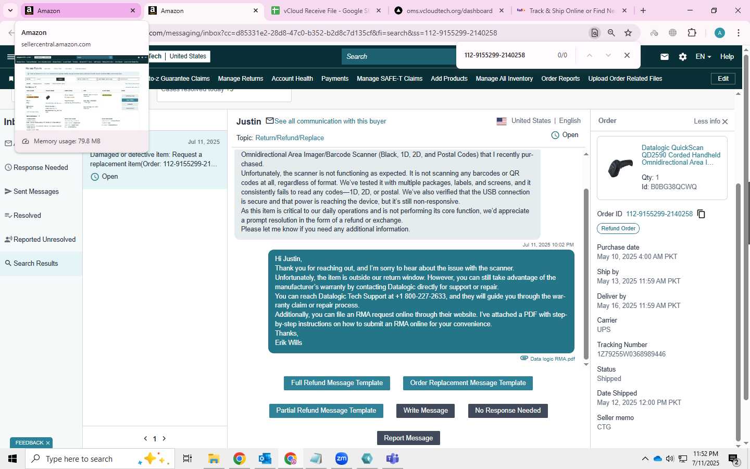Click the scanner product thumbnail
Viewport: 750px width, 469px height.
[x=620, y=168]
